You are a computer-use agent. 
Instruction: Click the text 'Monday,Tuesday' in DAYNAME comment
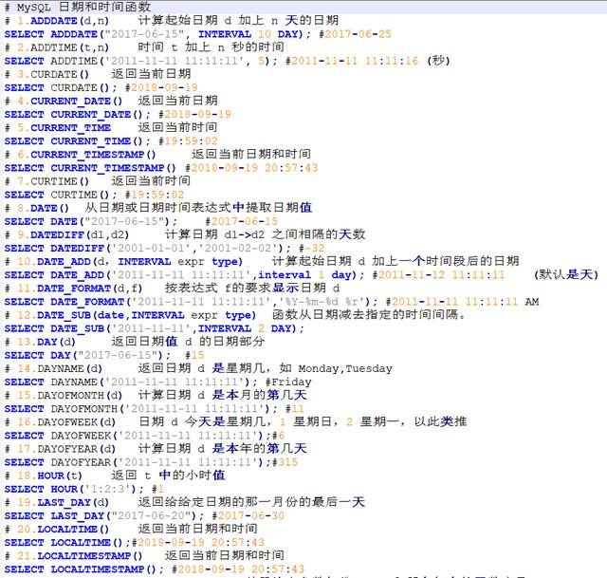click(x=345, y=368)
